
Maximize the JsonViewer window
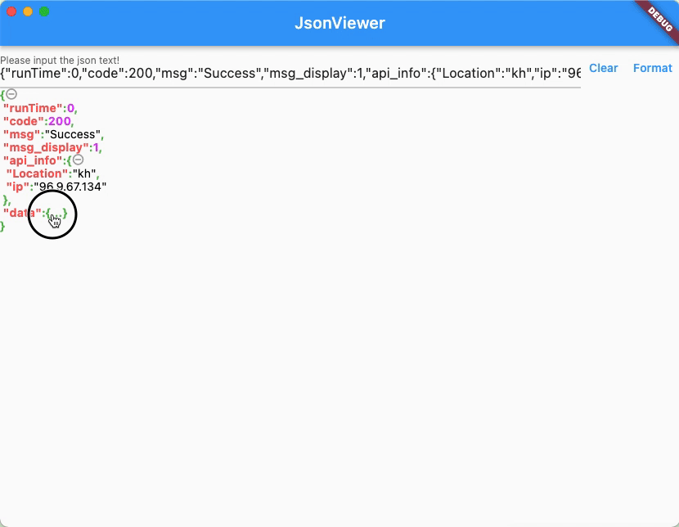(44, 11)
